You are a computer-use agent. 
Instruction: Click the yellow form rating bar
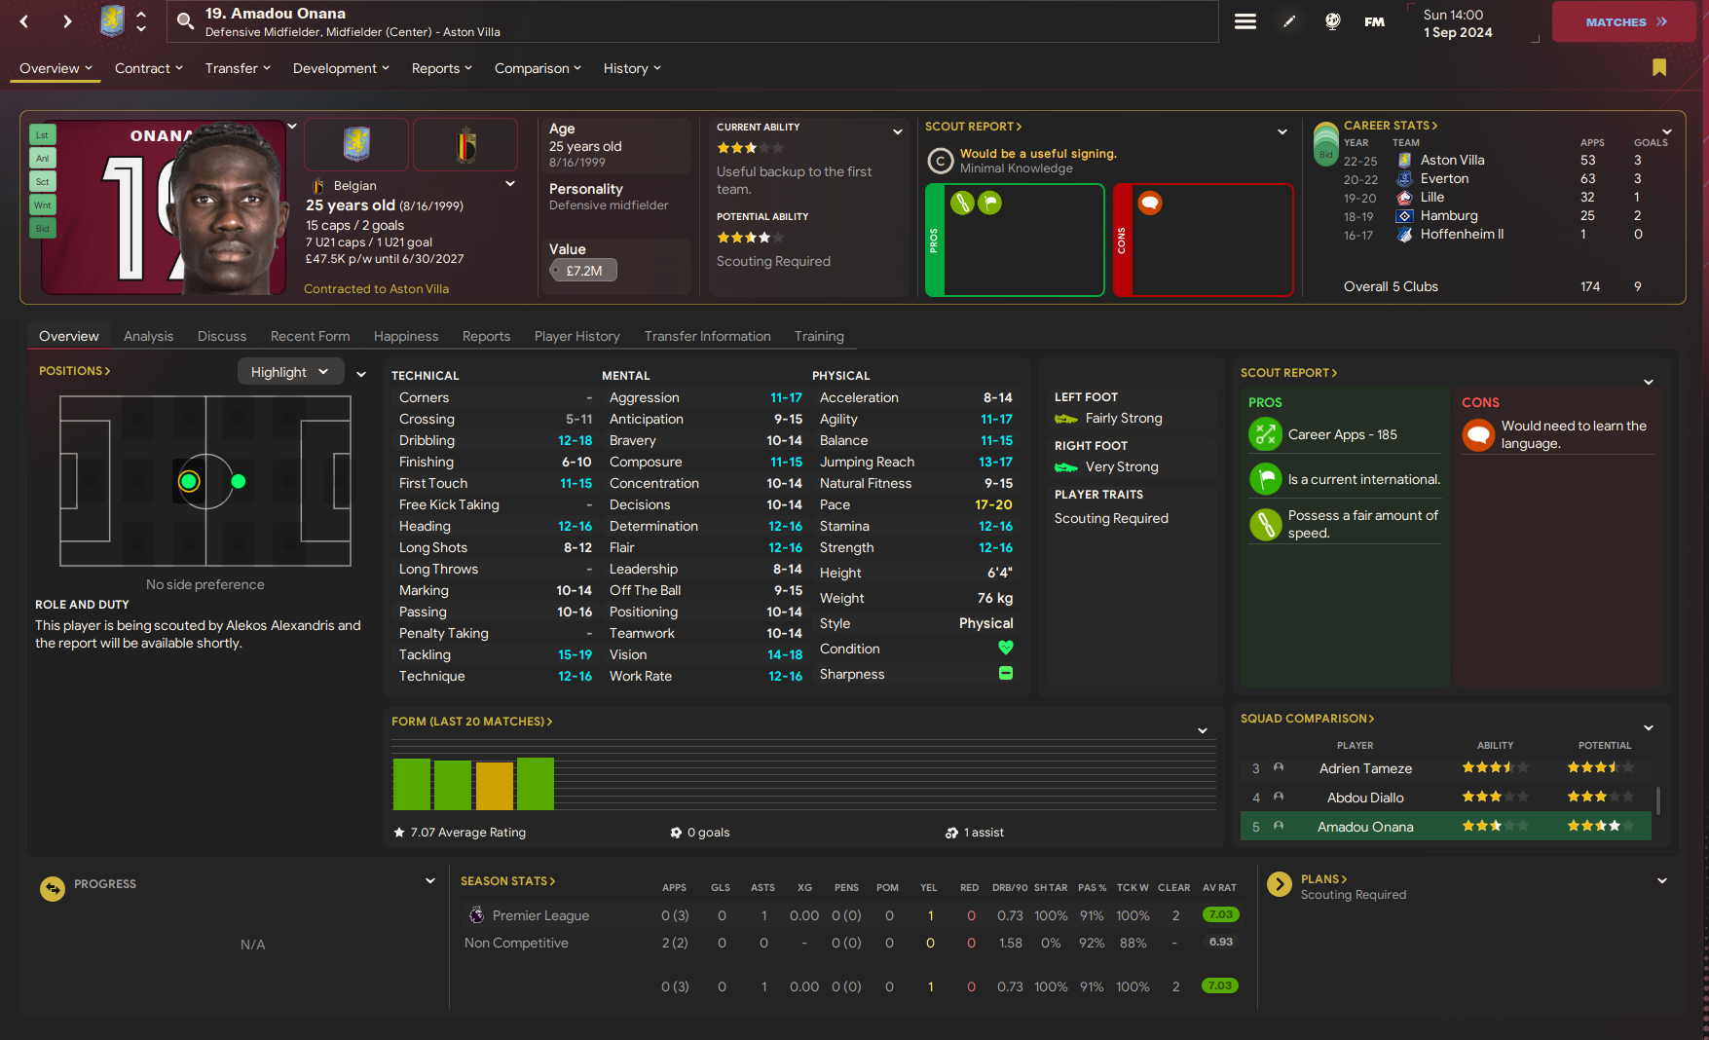495,785
